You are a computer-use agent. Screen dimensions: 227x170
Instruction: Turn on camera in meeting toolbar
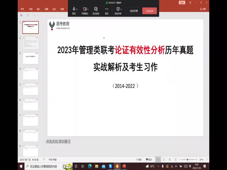click(85, 11)
